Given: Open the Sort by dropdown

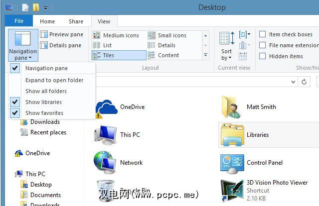Looking at the screenshot, I should click(226, 46).
